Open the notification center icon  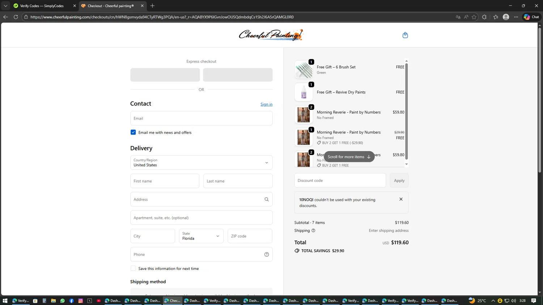(534, 301)
